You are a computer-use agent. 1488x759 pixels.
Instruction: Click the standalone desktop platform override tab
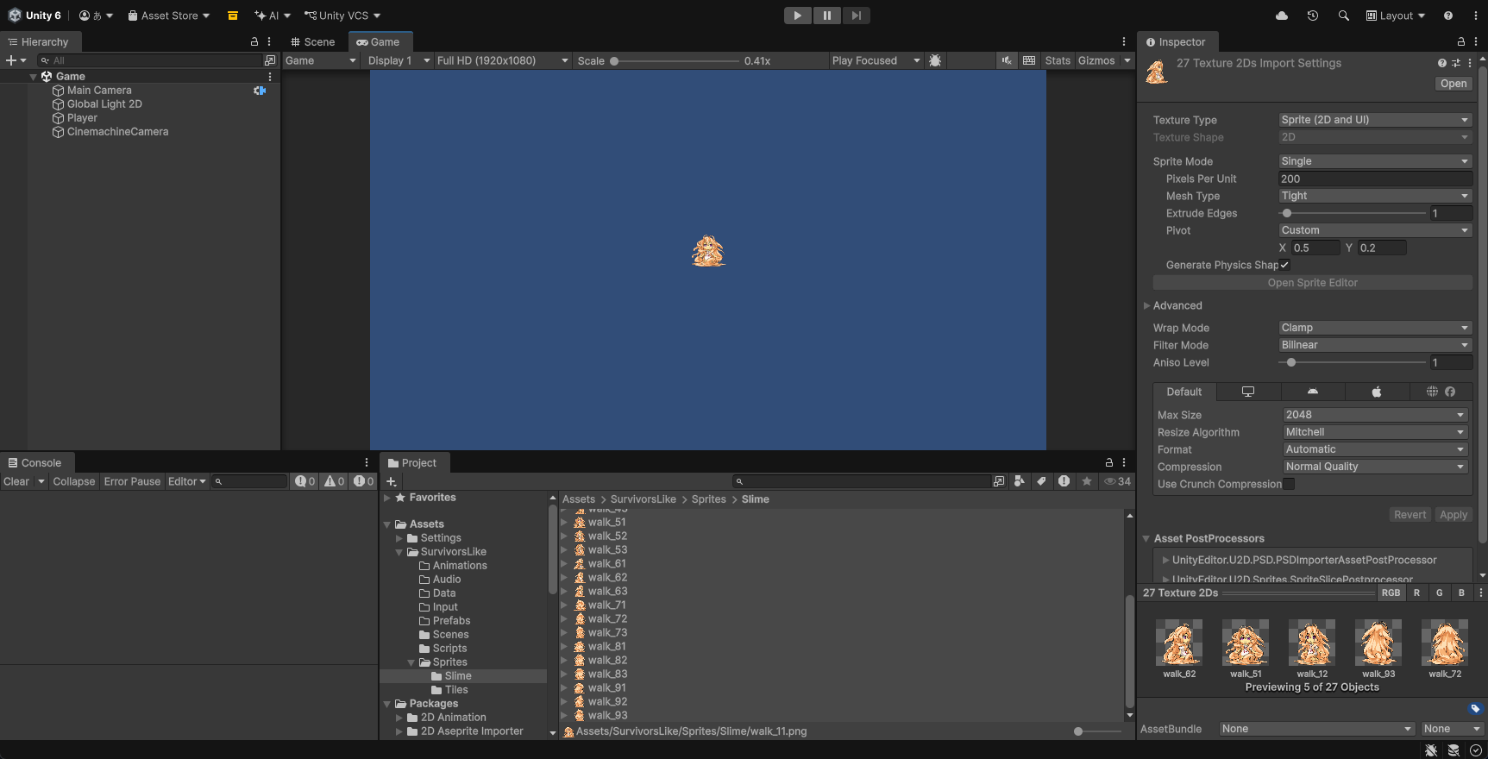tap(1248, 392)
